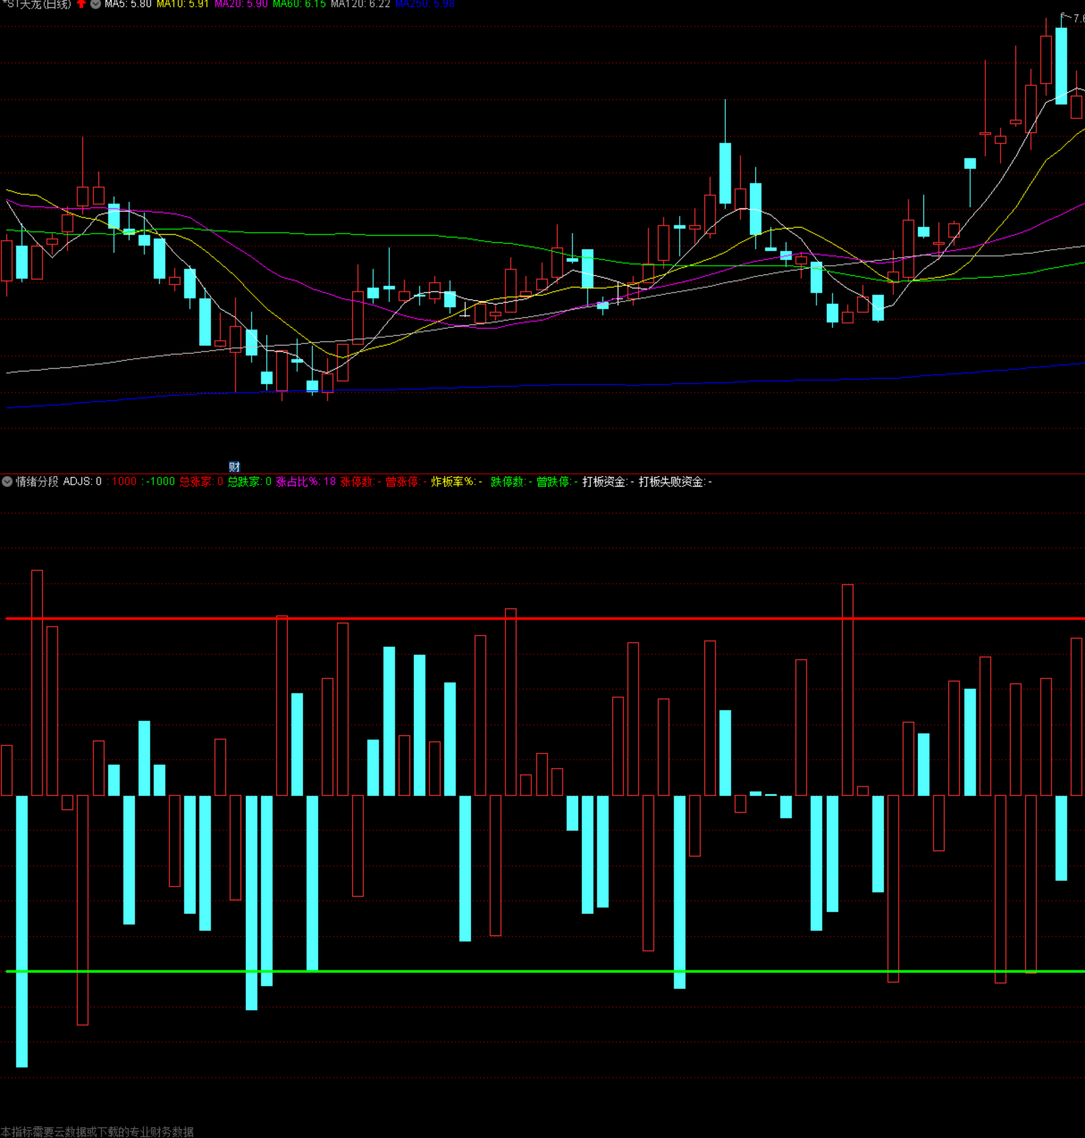Click the cloud data notice at the bottom
The height and width of the screenshot is (1138, 1085).
(97, 1131)
